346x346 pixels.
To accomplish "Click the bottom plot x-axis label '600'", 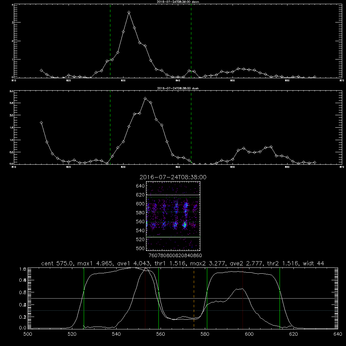I will [249, 334].
